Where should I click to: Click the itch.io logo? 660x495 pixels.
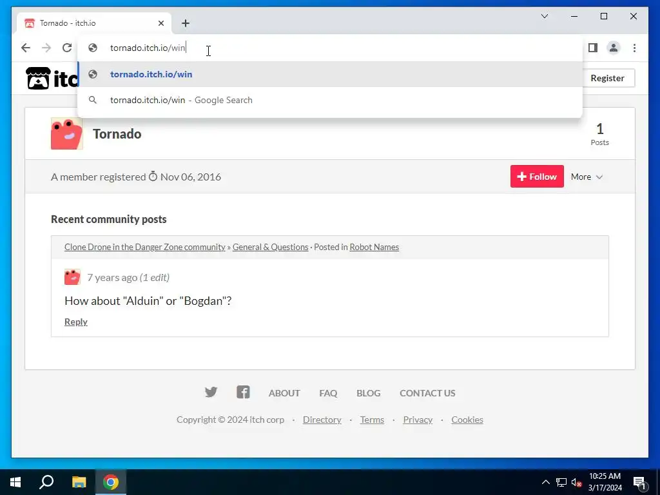click(x=52, y=78)
